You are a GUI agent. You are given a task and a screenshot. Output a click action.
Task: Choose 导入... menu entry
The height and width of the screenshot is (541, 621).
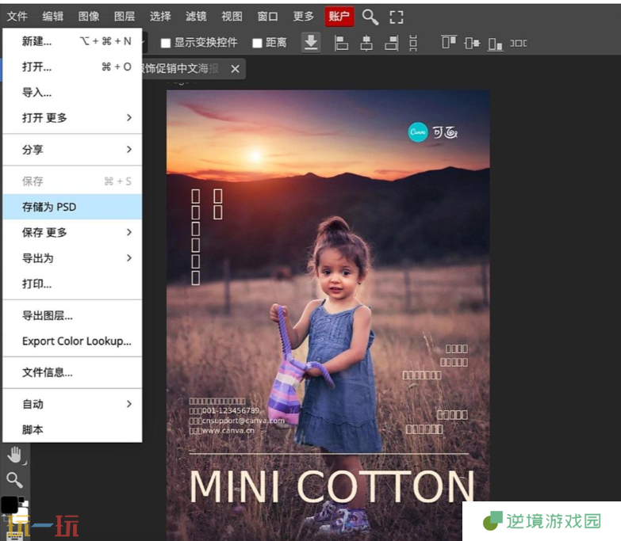[72, 93]
